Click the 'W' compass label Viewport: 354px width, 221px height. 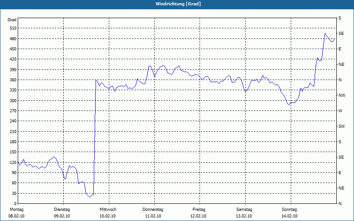(x=340, y=111)
